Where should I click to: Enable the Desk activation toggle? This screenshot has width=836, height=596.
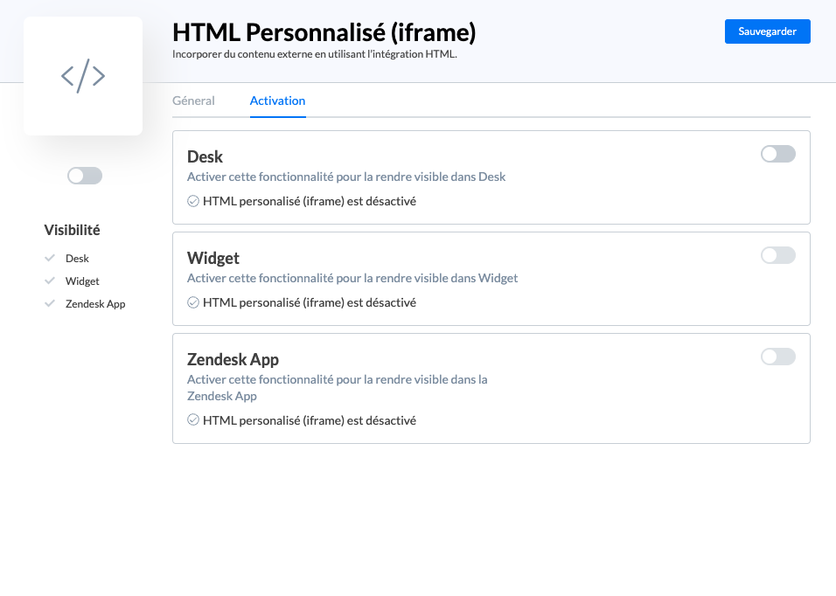pos(777,154)
